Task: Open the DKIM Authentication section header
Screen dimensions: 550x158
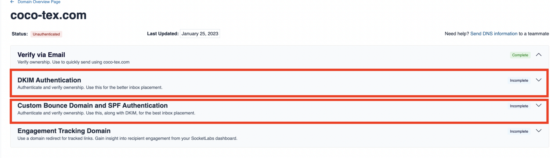Action: pyautogui.click(x=49, y=80)
